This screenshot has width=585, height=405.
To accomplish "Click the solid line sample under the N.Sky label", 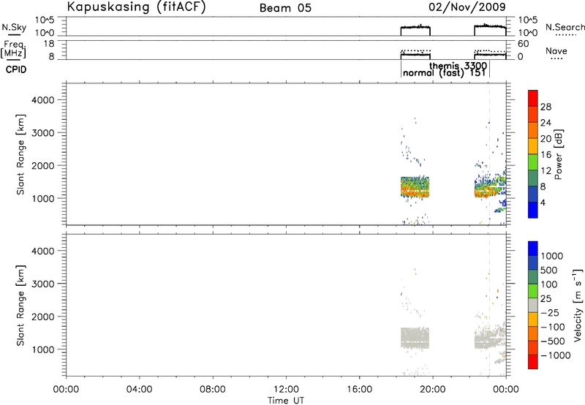I will coord(14,35).
